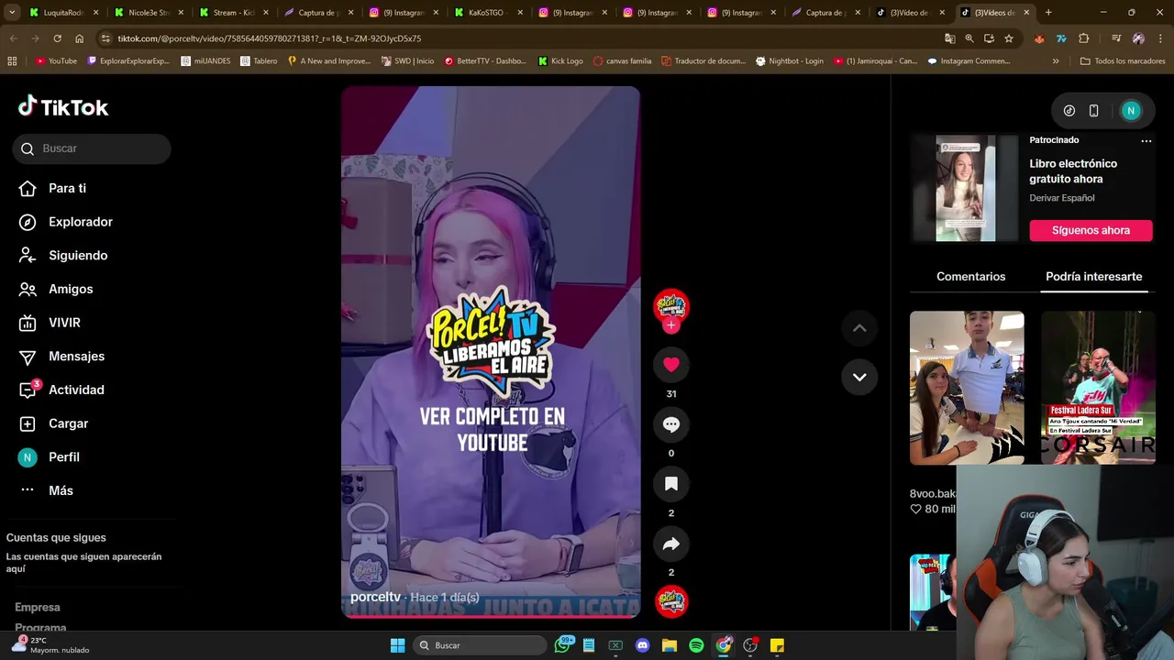Save video with the bookmark icon
1174x660 pixels.
coord(671,484)
